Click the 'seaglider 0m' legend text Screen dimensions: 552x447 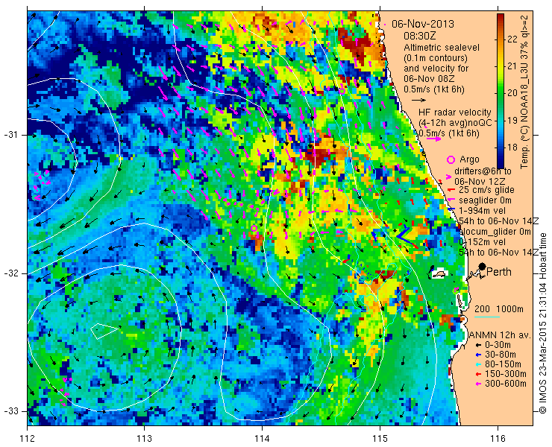485,200
